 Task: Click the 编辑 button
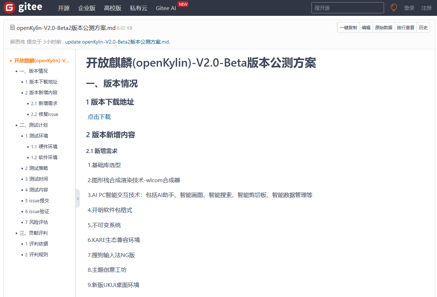366,27
